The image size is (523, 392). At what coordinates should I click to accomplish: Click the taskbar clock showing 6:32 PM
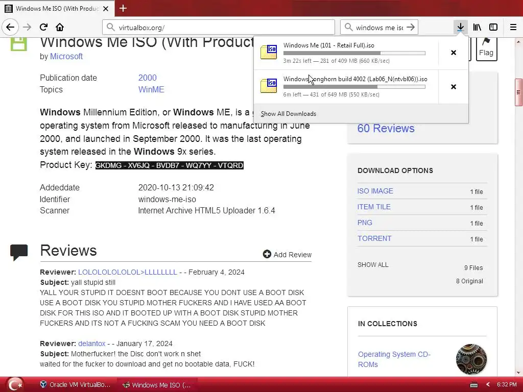coord(507,385)
